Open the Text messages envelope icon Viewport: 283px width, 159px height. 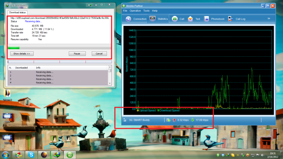point(194,19)
